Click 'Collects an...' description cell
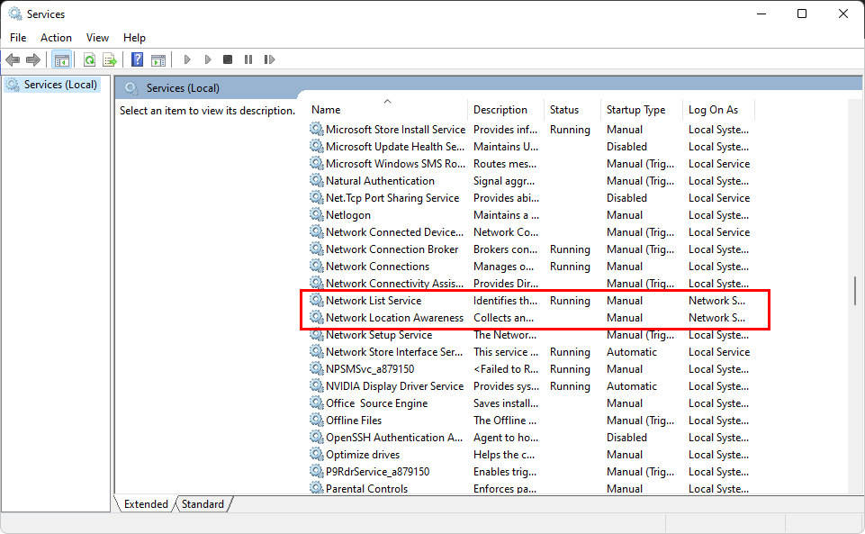 [x=503, y=317]
